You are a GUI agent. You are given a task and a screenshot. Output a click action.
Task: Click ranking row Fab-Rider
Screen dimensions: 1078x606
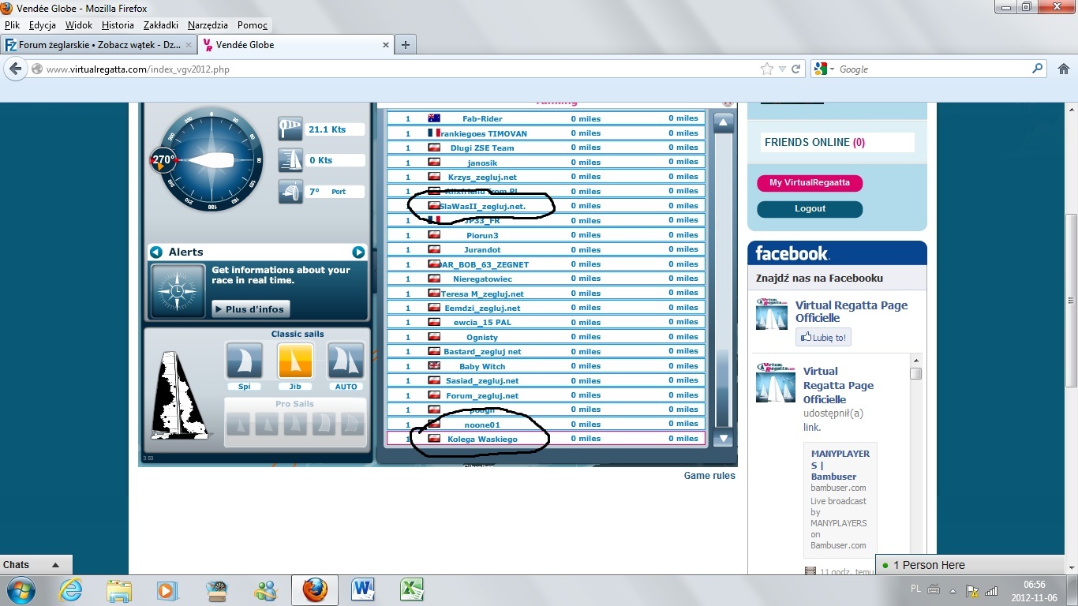pyautogui.click(x=545, y=118)
